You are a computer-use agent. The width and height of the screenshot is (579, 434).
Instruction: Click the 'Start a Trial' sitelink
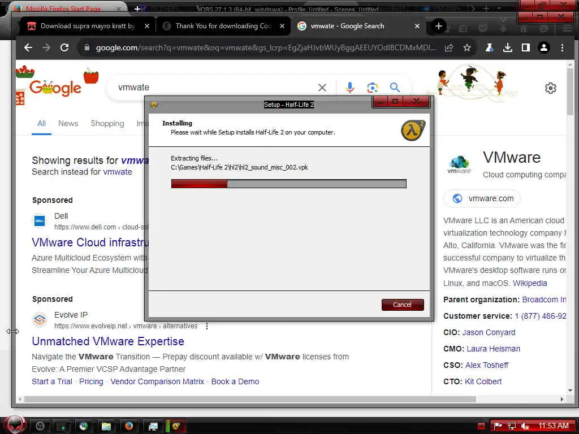tap(51, 381)
